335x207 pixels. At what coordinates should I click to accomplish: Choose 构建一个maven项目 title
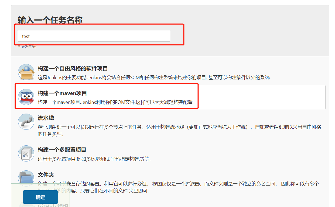(62, 93)
